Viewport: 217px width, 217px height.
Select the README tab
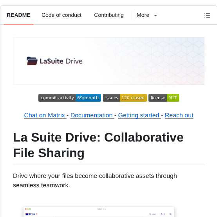18,15
